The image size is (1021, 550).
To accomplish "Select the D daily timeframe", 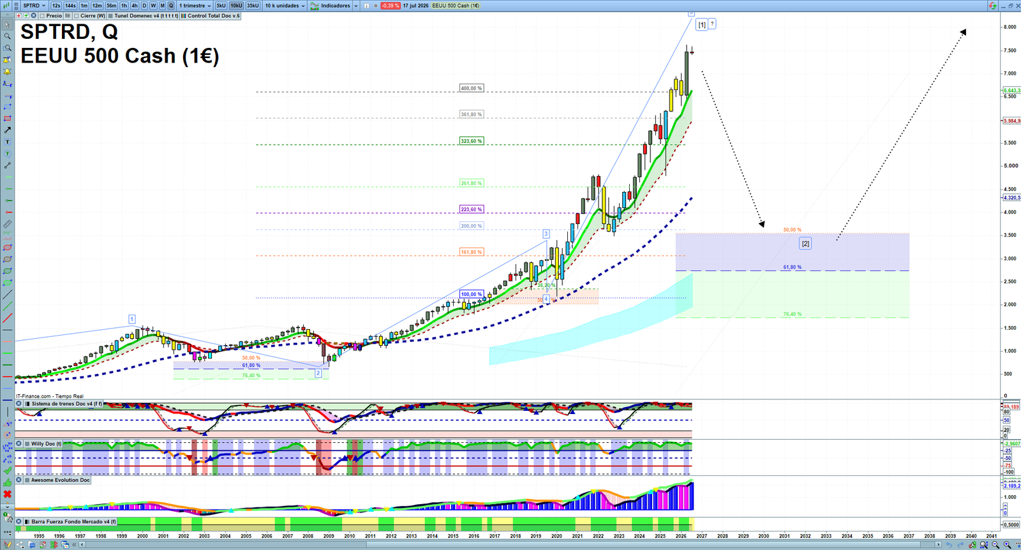I will tap(144, 6).
